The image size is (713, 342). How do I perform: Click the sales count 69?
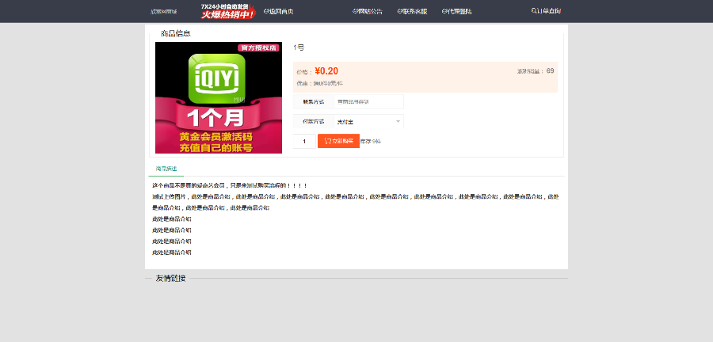pyautogui.click(x=551, y=70)
